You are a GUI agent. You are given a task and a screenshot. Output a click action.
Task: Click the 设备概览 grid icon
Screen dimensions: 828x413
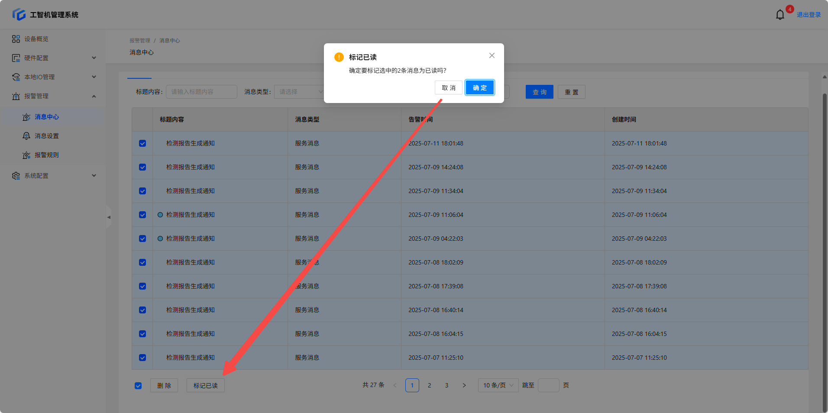pyautogui.click(x=16, y=39)
